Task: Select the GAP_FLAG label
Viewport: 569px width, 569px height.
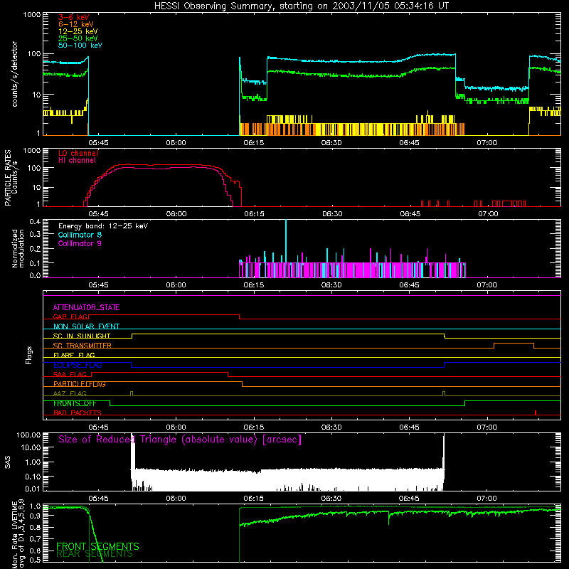Action: click(x=70, y=317)
